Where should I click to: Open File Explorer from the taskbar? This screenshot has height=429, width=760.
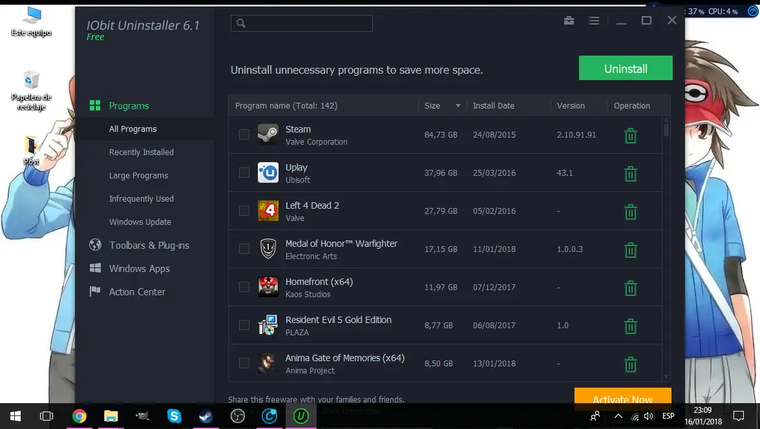point(111,416)
